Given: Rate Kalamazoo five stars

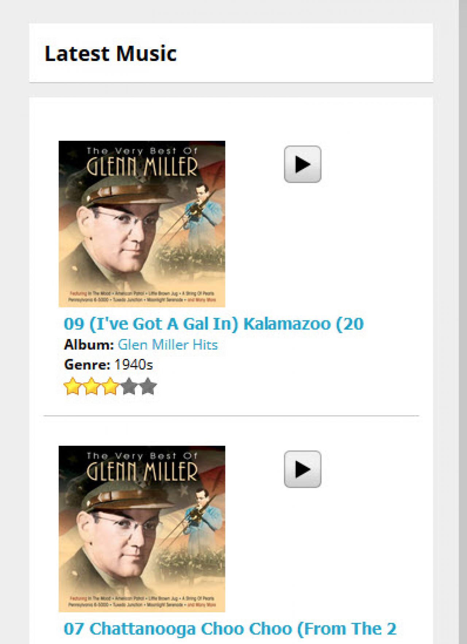Looking at the screenshot, I should pyautogui.click(x=148, y=386).
